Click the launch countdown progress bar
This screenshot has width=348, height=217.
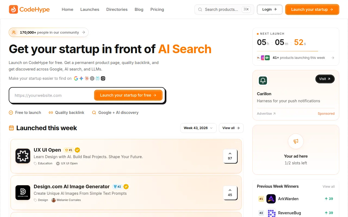pyautogui.click(x=296, y=51)
